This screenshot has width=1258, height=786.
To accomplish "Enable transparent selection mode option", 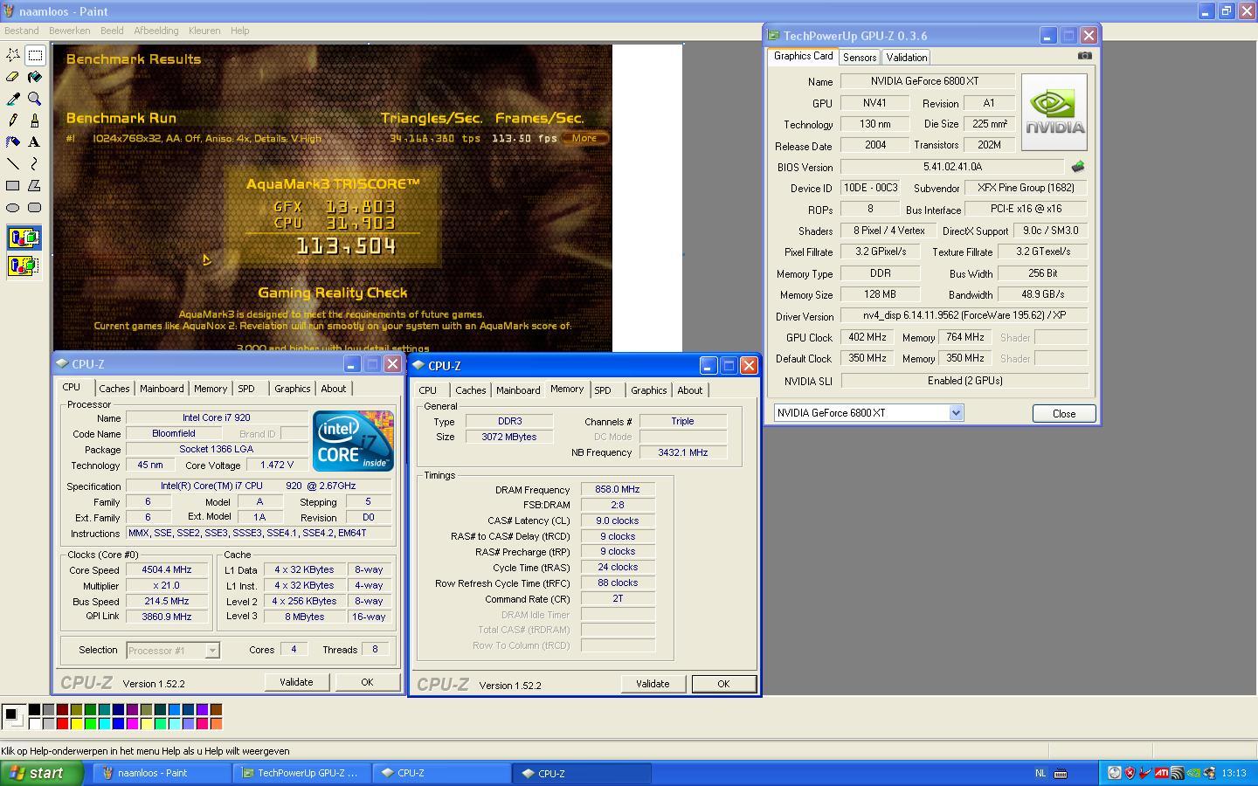I will (24, 265).
